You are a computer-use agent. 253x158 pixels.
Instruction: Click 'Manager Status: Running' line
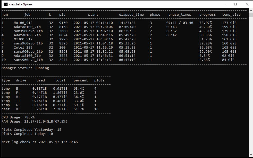click(25, 68)
